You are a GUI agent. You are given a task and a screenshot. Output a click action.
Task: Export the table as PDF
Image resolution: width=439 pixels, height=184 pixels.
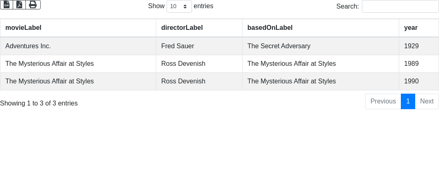tap(19, 4)
